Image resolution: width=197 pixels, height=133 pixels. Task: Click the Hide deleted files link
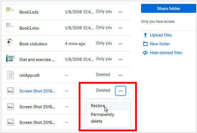click(x=166, y=53)
